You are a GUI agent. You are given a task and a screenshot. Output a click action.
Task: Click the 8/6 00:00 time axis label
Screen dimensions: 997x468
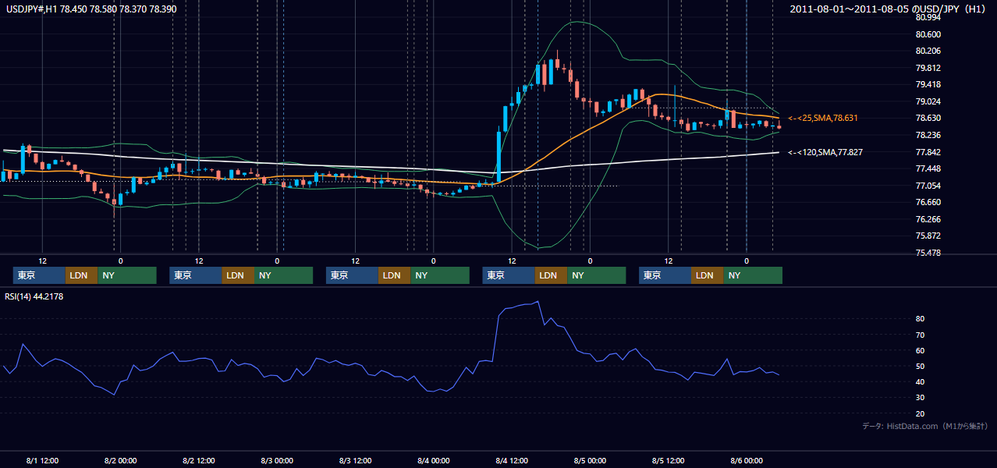746,460
